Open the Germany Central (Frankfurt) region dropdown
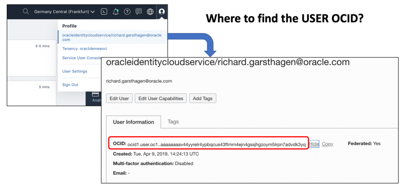Viewport: 406px width, 189px height. pyautogui.click(x=65, y=12)
